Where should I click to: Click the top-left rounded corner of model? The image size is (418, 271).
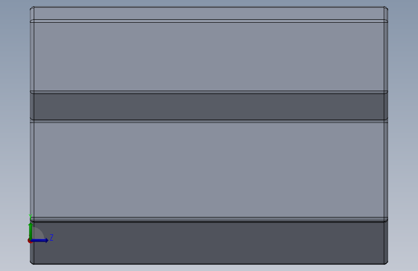[32, 9]
